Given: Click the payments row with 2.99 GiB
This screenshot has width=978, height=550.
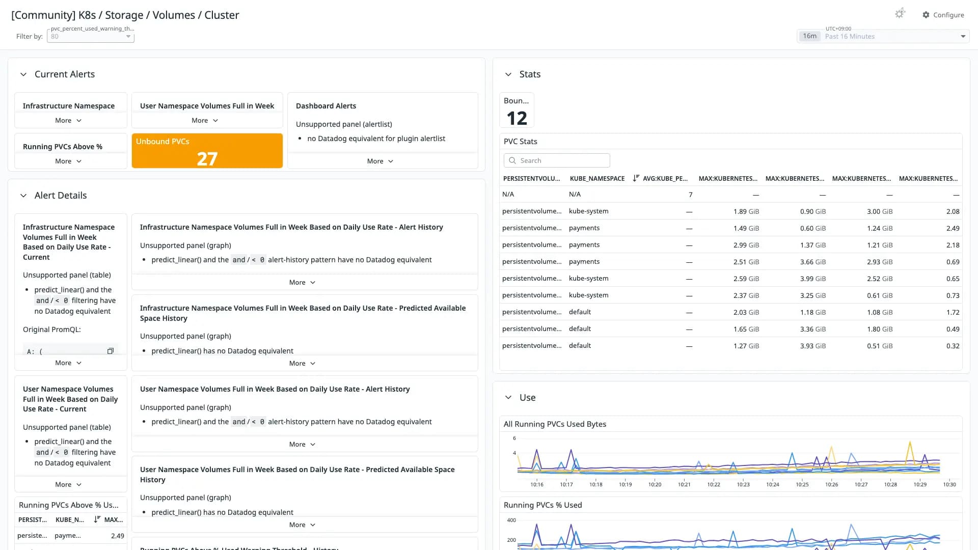Looking at the screenshot, I should pos(730,245).
